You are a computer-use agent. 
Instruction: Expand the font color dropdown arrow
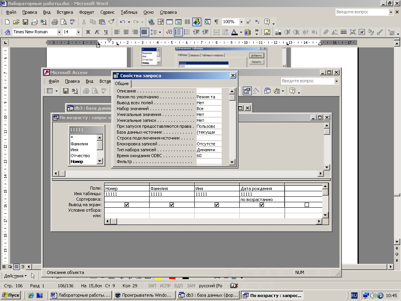pos(241,32)
